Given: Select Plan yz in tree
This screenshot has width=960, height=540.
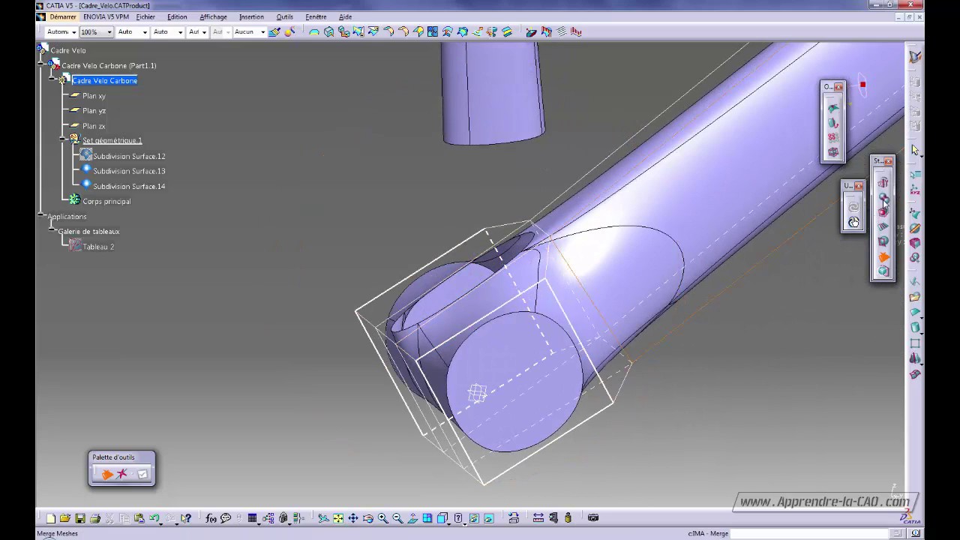Looking at the screenshot, I should pyautogui.click(x=94, y=110).
